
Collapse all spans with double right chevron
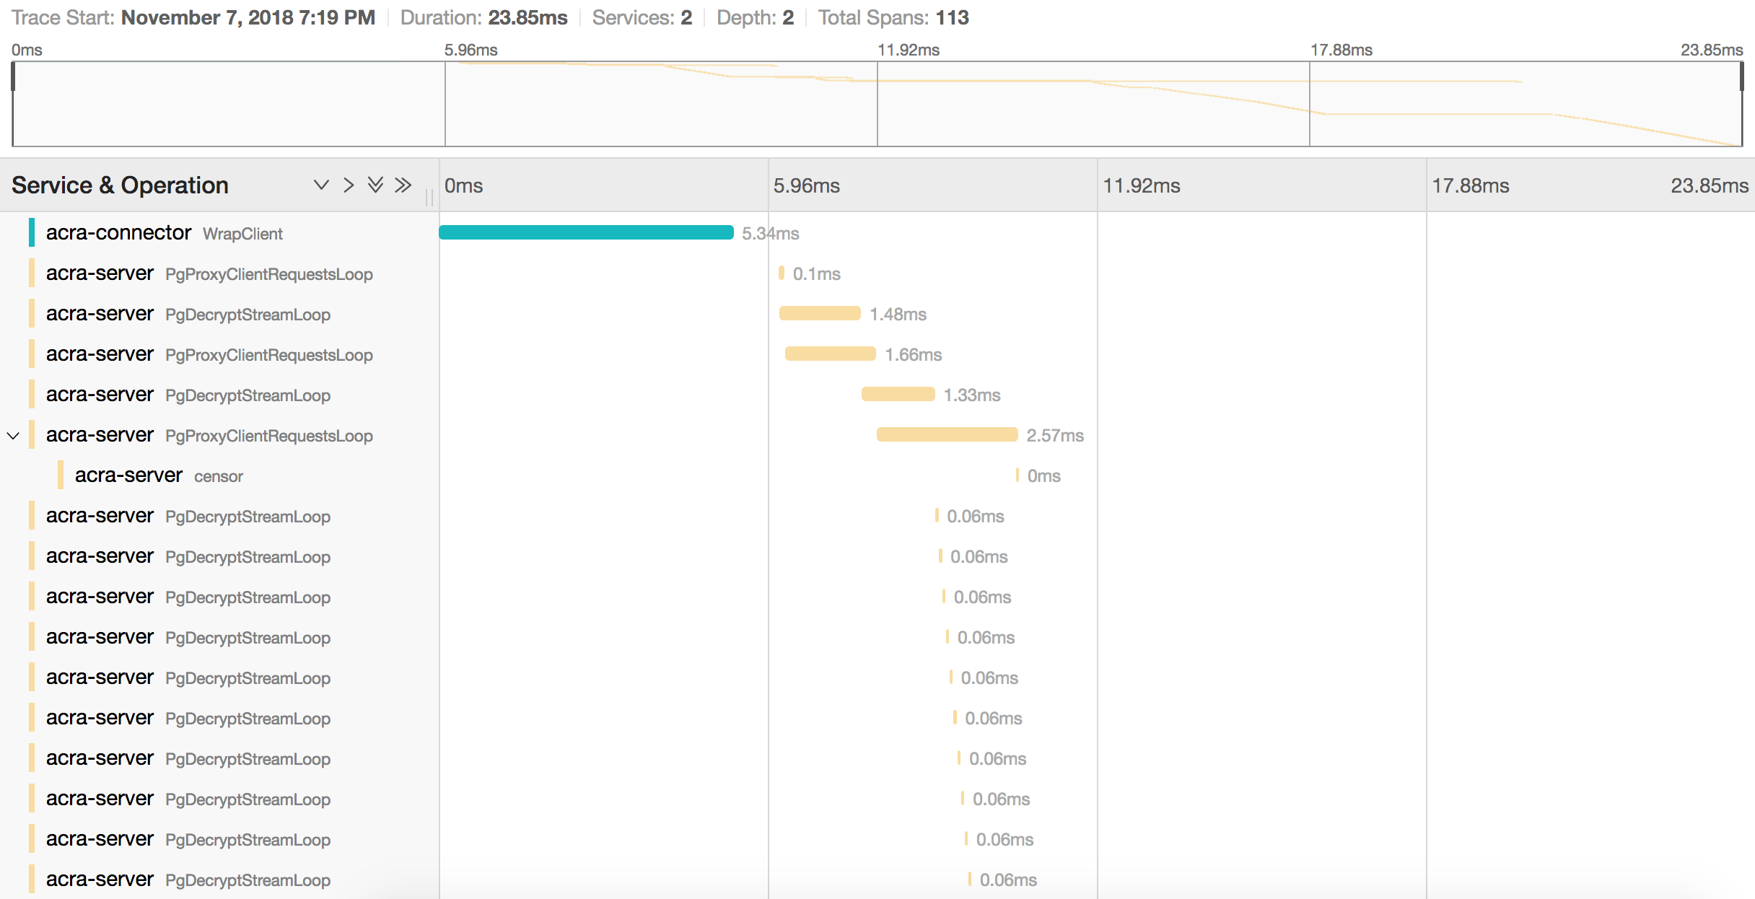click(x=403, y=185)
